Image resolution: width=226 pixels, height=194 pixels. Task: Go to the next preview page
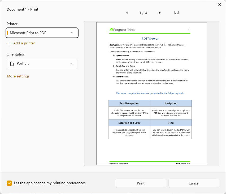click(x=159, y=12)
